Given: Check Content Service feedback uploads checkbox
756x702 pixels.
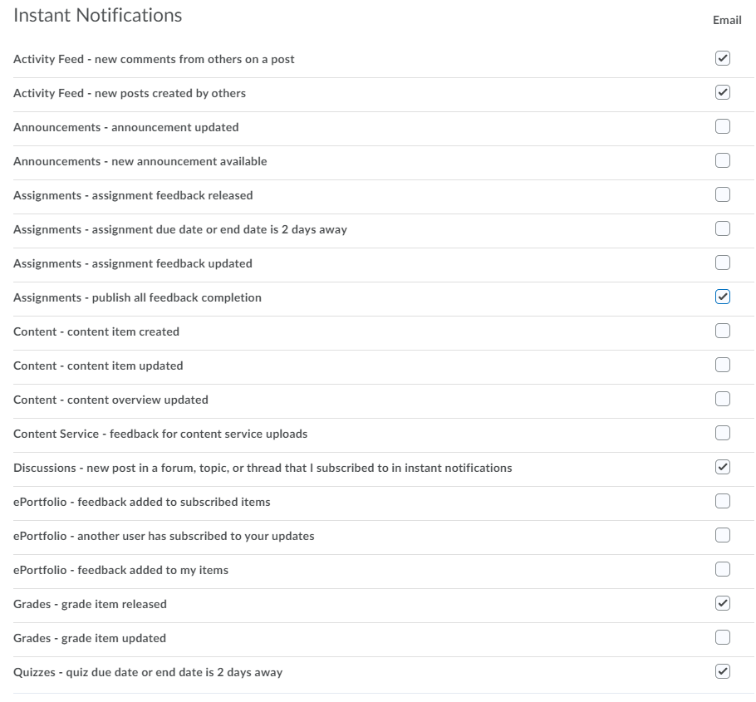Looking at the screenshot, I should pos(723,434).
